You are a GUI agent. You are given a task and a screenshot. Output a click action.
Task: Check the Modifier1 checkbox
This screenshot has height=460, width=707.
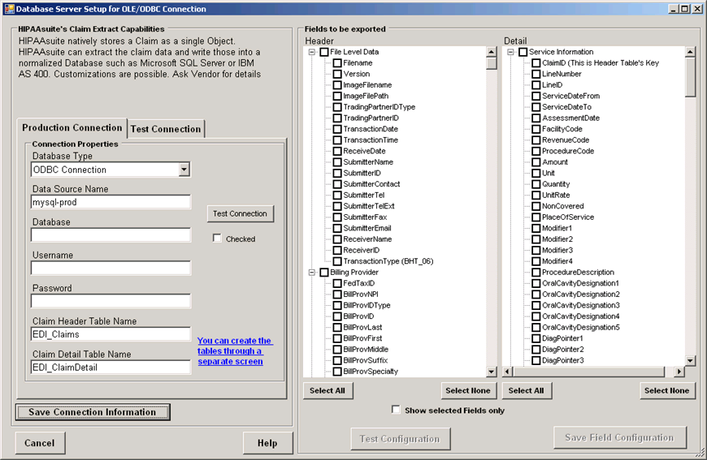pyautogui.click(x=536, y=228)
